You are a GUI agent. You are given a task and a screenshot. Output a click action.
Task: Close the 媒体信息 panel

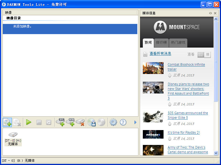coord(215,13)
